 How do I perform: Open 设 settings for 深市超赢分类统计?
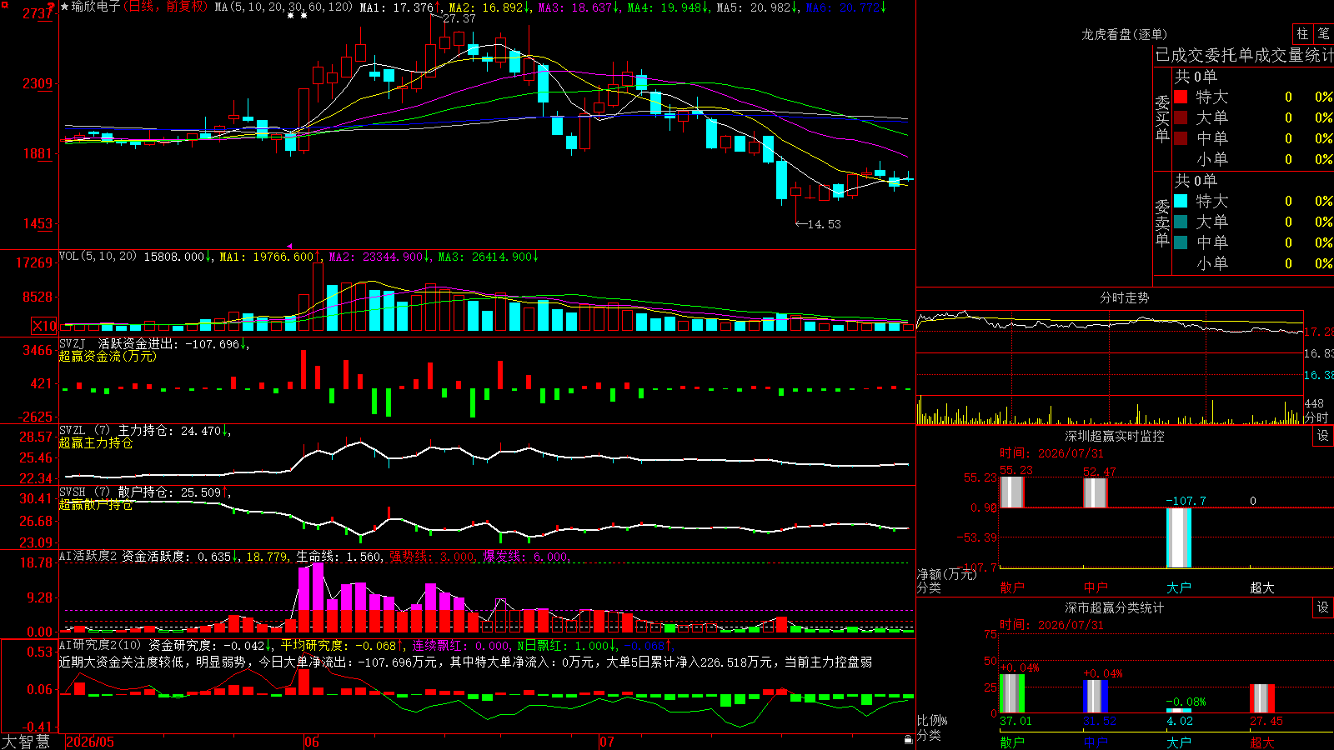1323,607
